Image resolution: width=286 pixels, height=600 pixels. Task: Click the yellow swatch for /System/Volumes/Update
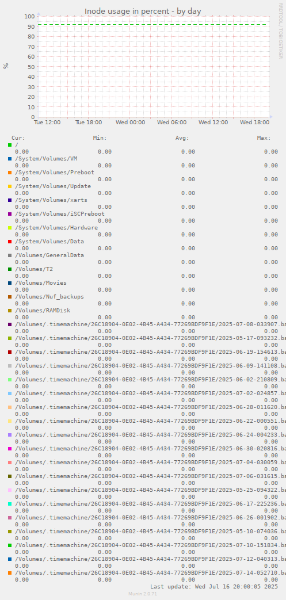[10, 186]
